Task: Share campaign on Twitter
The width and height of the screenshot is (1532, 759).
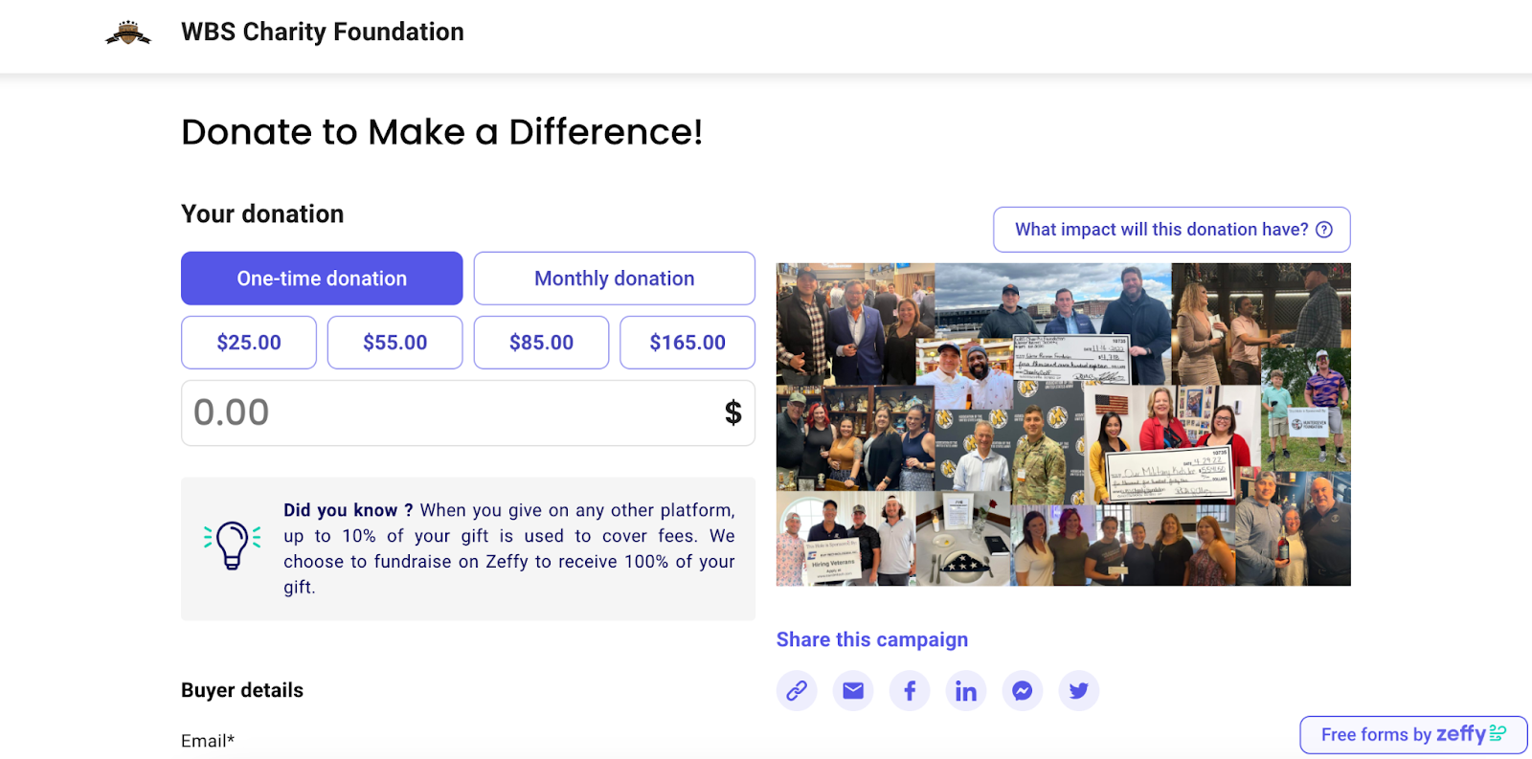Action: click(x=1079, y=690)
